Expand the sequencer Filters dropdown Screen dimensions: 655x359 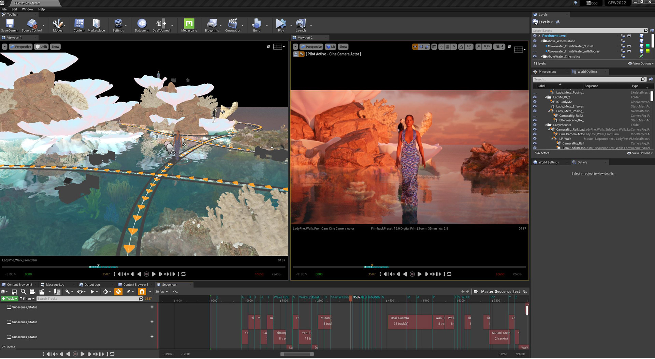(x=27, y=299)
